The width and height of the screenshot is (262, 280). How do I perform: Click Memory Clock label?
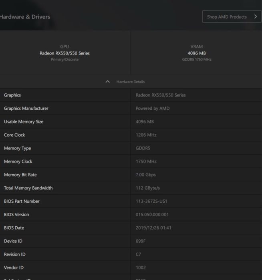pos(18,161)
